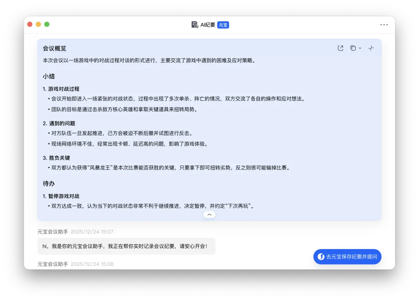
Task: Click the 待办 section heading
Action: click(48, 183)
